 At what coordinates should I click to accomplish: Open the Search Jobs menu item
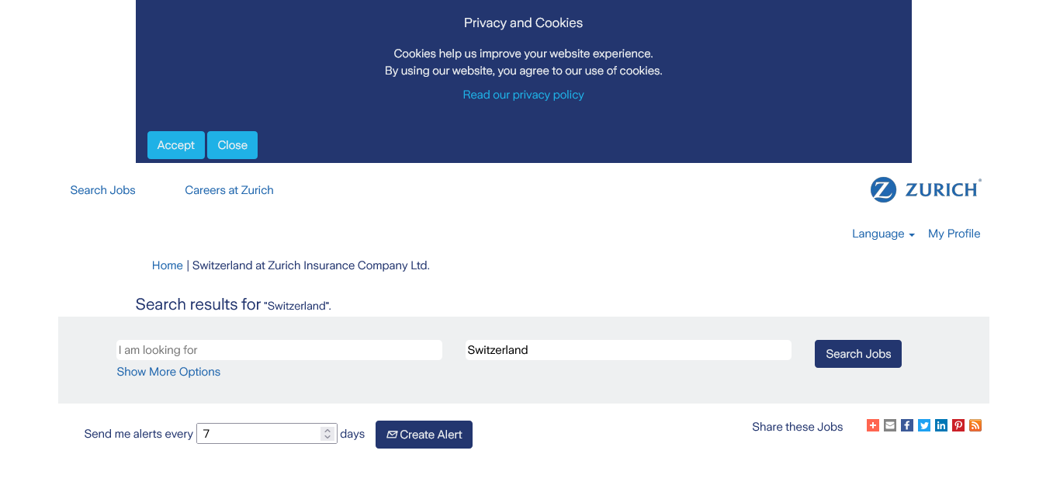click(x=102, y=190)
